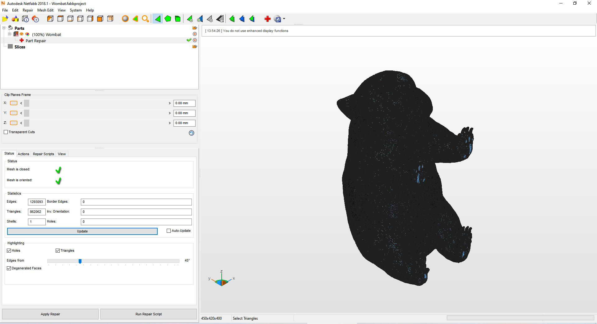
Task: Activate the Select Triangles tool
Action: click(158, 19)
